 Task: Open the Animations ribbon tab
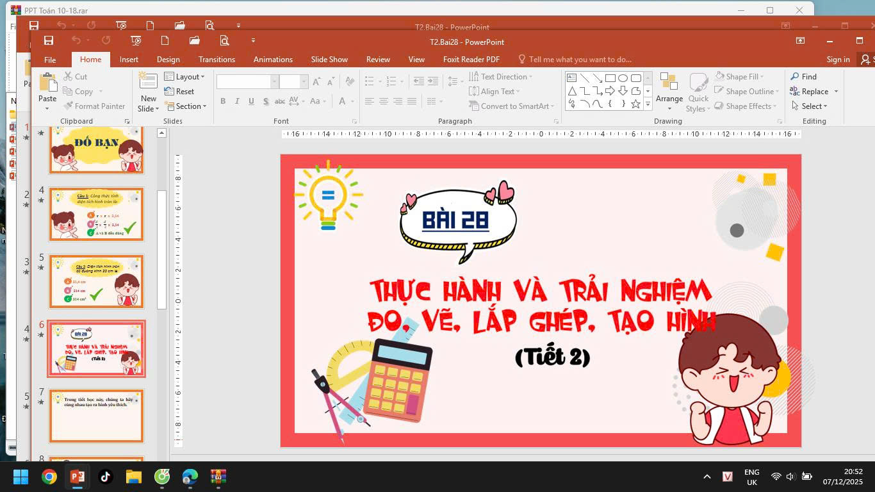tap(273, 60)
